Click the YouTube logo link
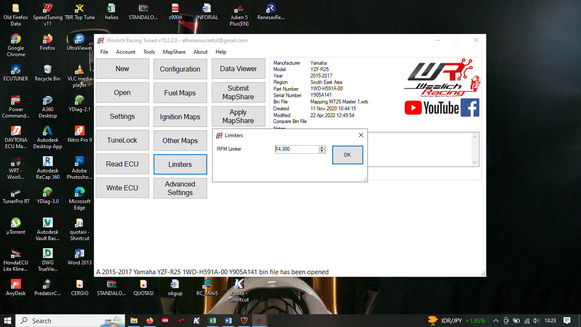This screenshot has width=581, height=327. pyautogui.click(x=432, y=108)
